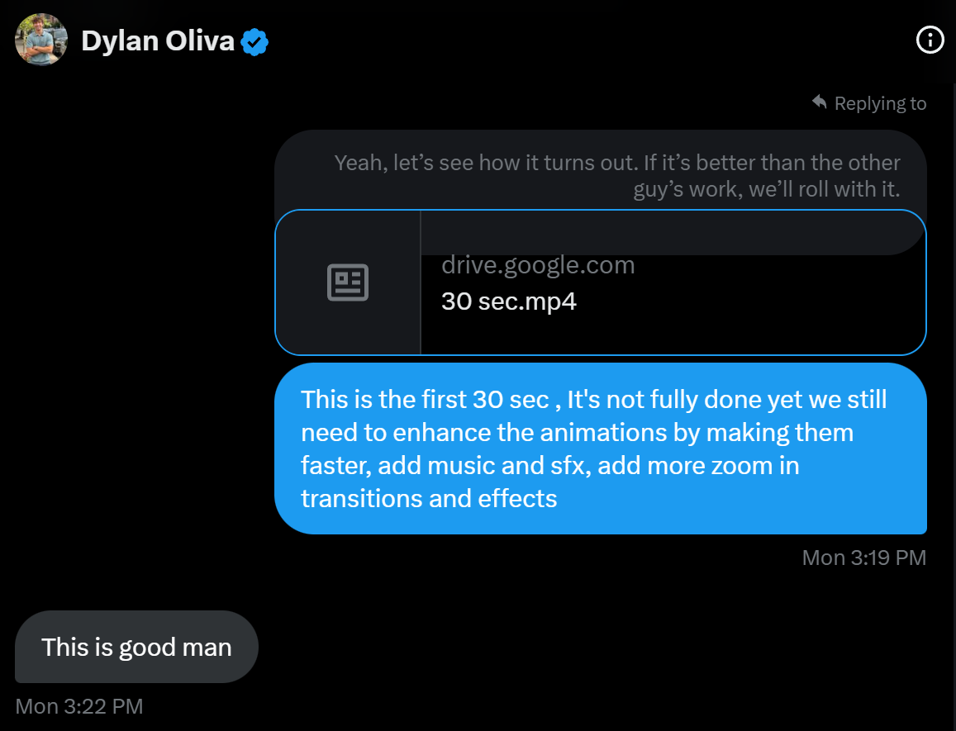Click Dylan Oliva's profile avatar

tap(41, 40)
